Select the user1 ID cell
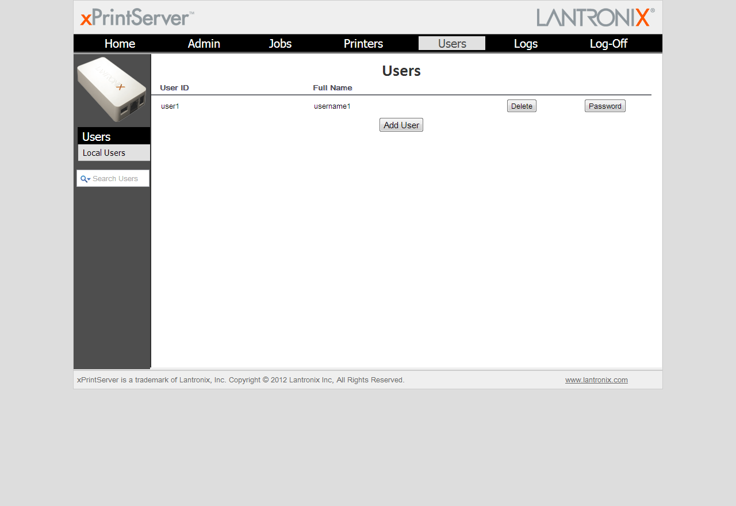 (170, 106)
